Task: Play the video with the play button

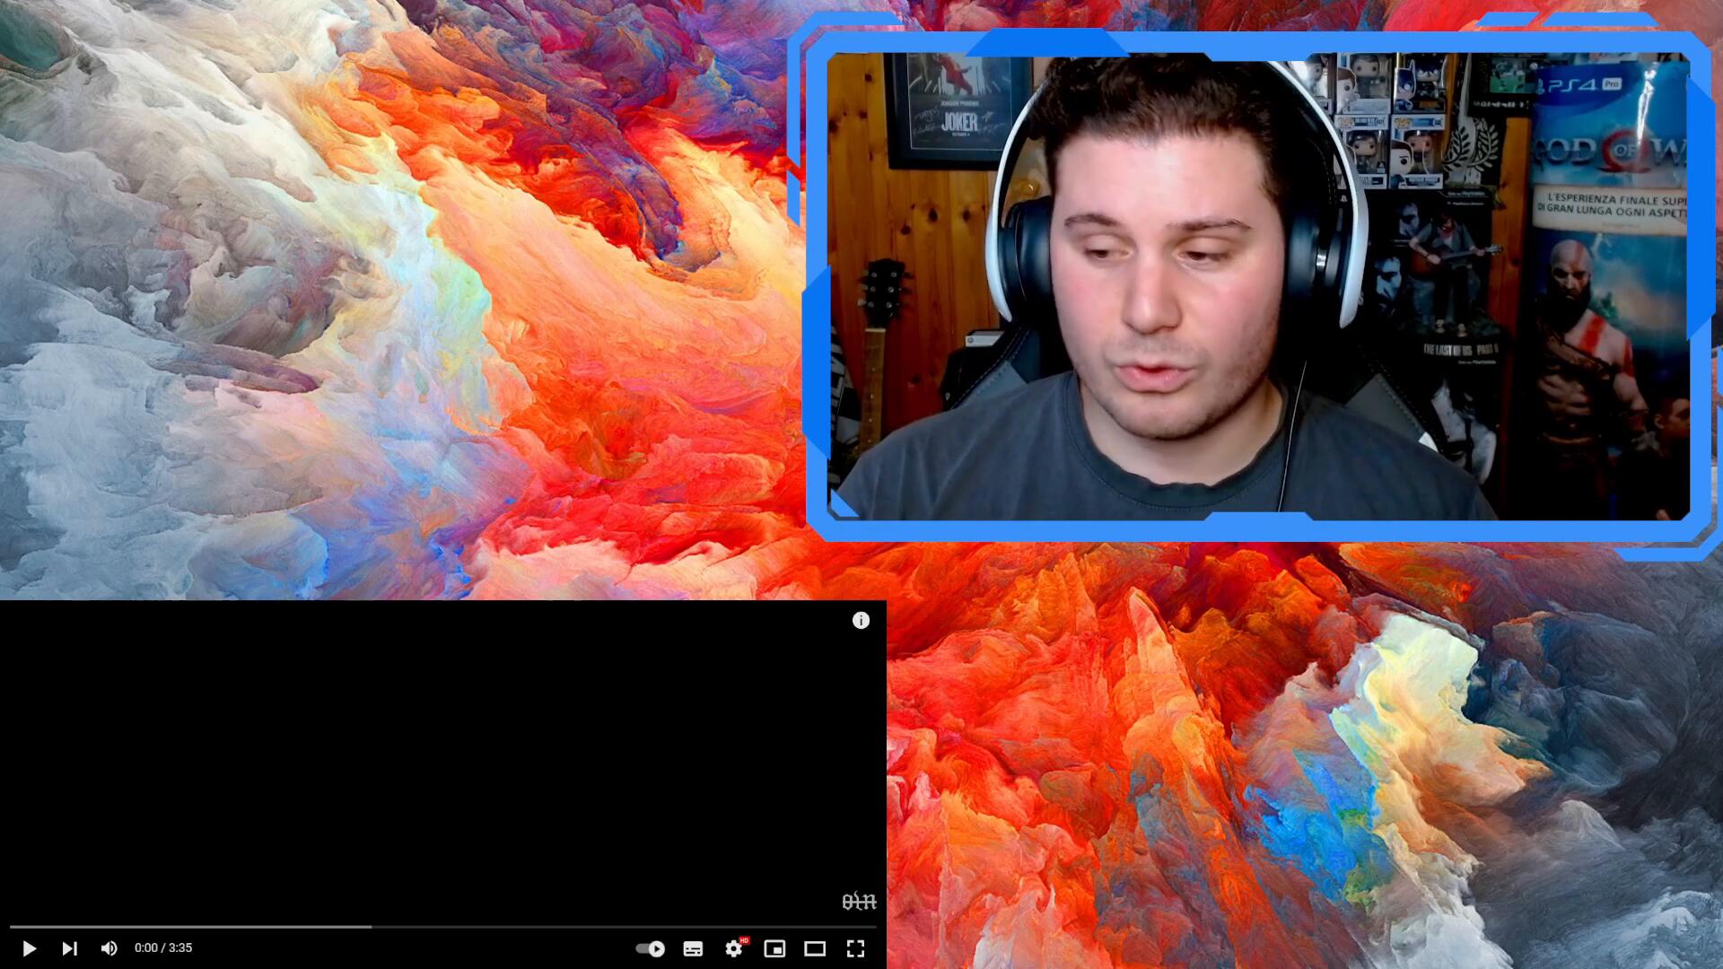Action: point(29,948)
